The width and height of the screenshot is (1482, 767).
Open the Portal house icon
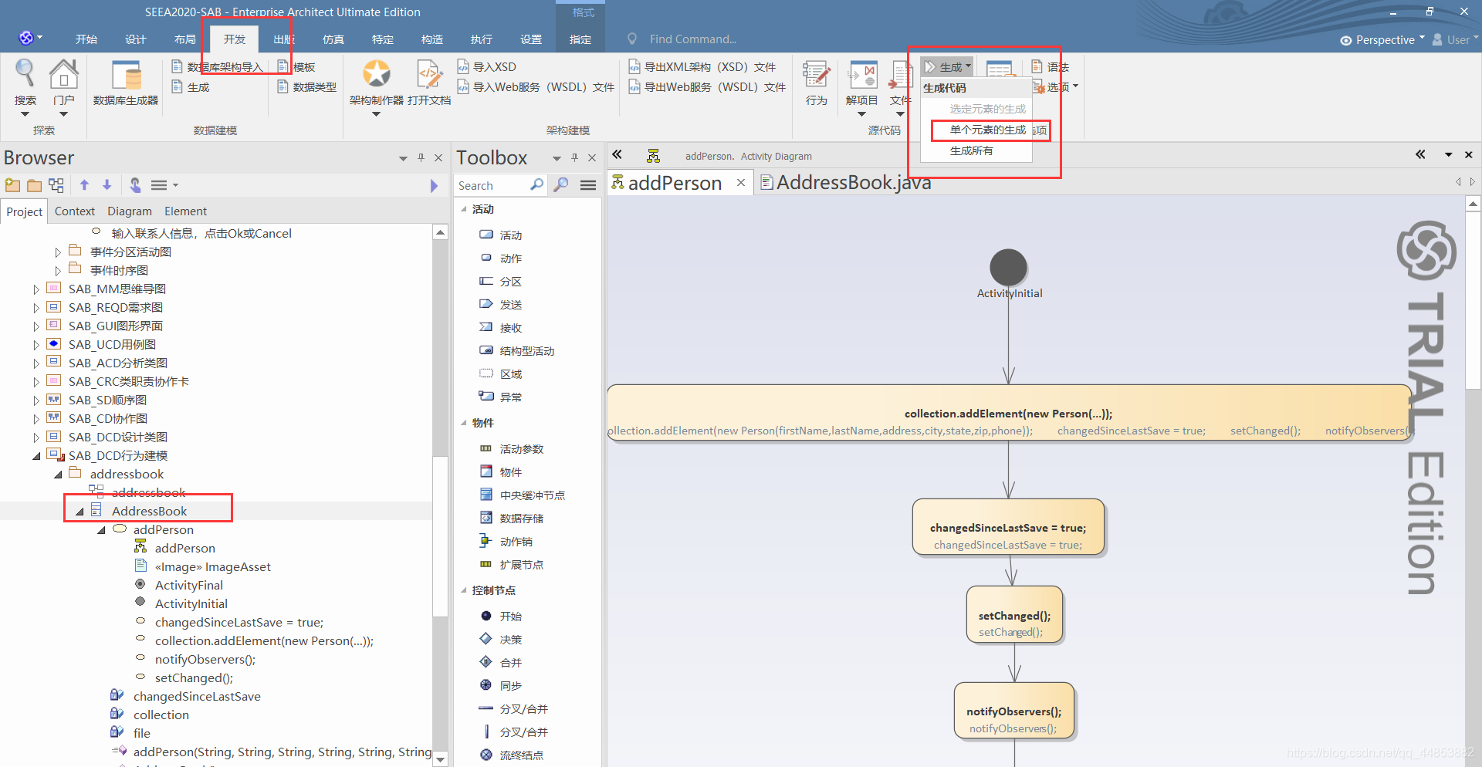click(63, 74)
